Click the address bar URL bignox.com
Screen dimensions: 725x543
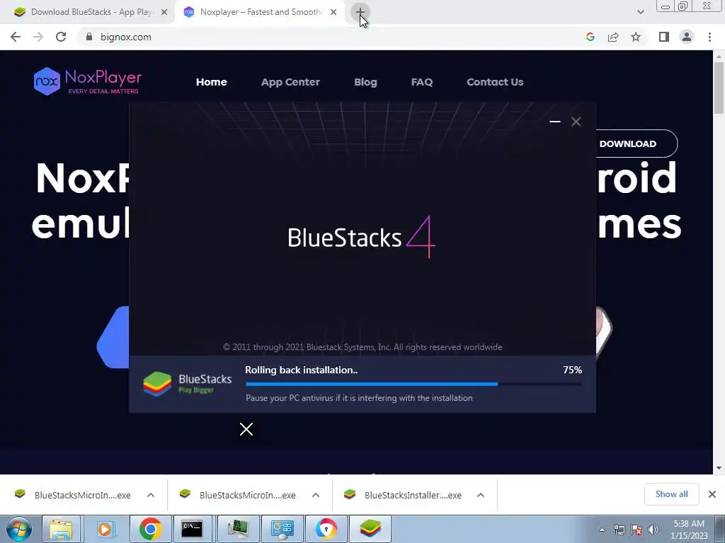click(x=126, y=37)
